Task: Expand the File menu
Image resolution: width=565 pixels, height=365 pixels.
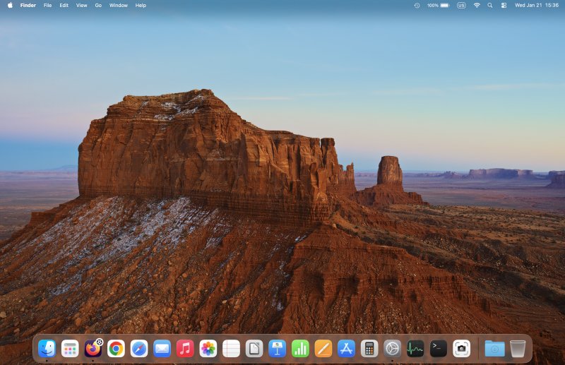Action: pos(47,5)
